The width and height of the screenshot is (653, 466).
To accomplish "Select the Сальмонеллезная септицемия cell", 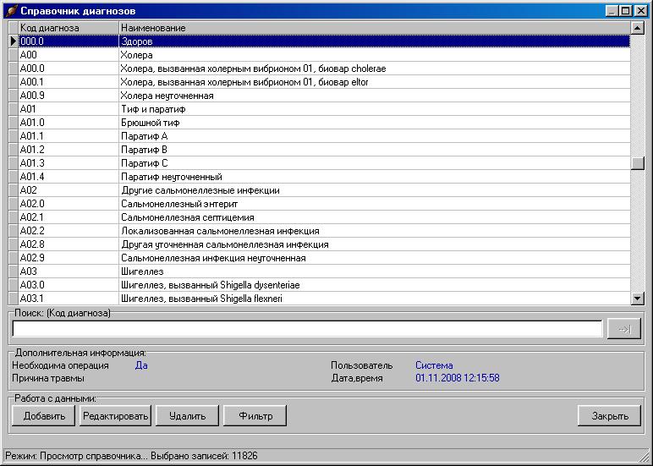I will (x=375, y=217).
